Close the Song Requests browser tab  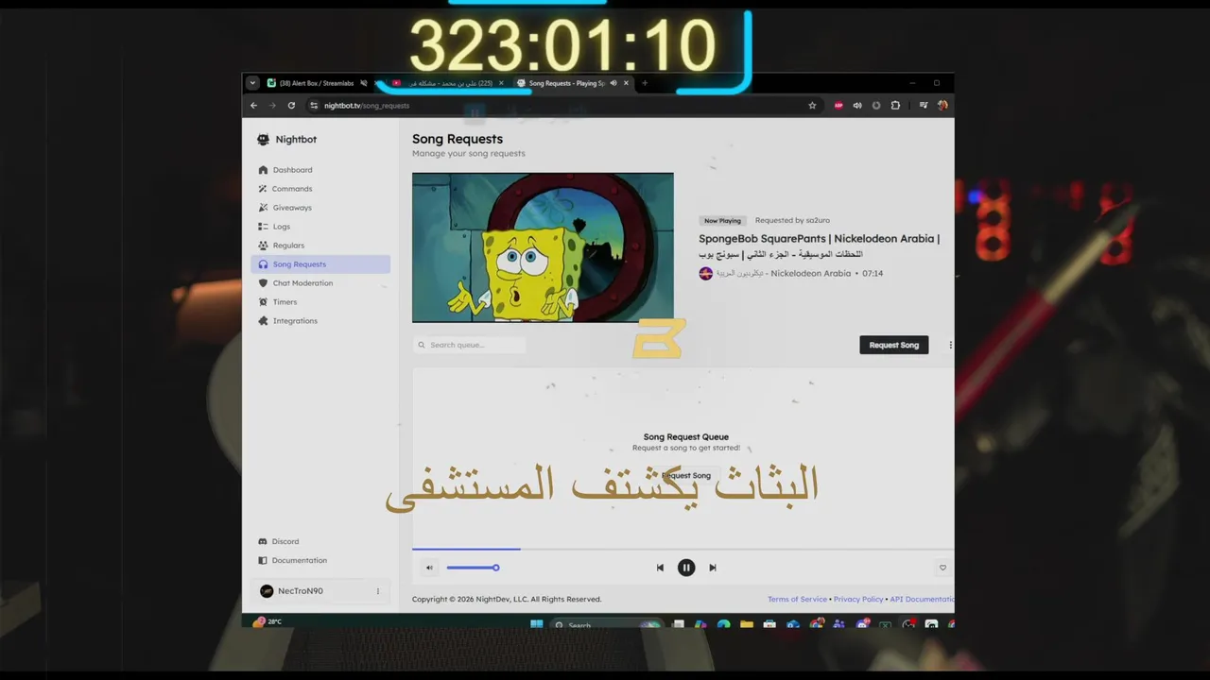[626, 83]
